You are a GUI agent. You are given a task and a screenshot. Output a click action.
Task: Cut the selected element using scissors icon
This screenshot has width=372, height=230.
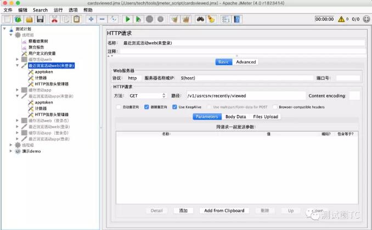54,19
